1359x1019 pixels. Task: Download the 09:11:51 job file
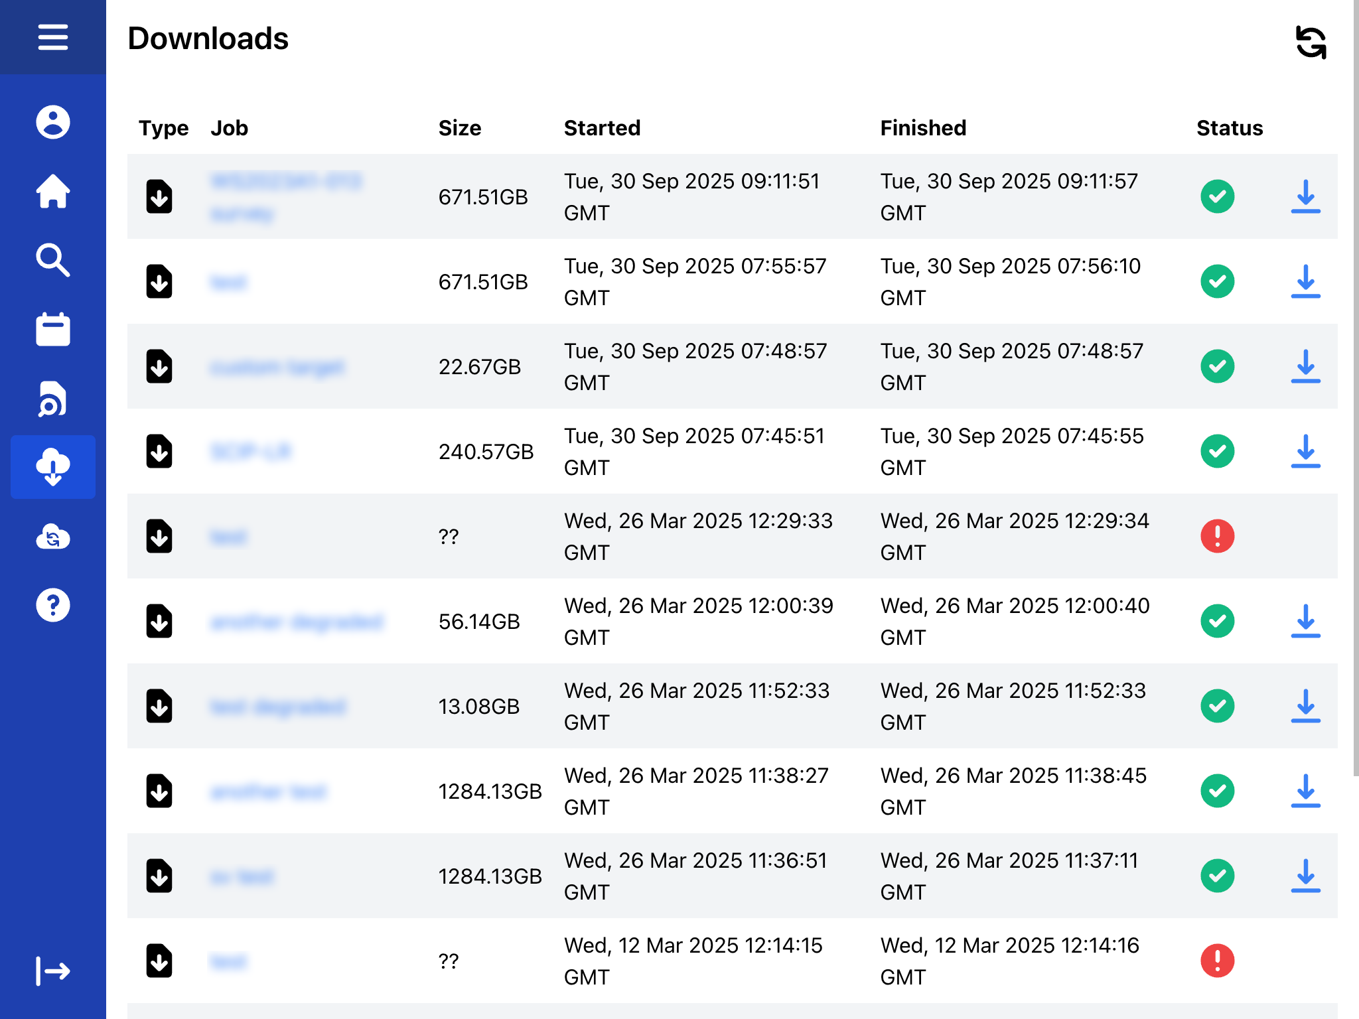tap(1305, 196)
